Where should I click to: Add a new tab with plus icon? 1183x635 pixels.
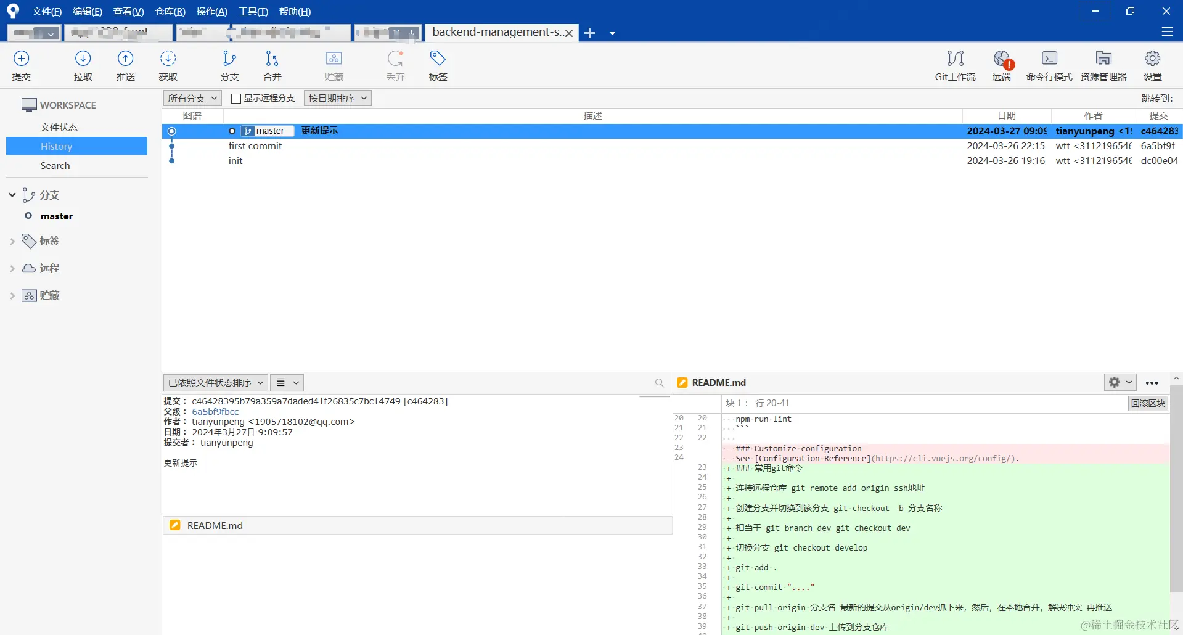tap(590, 33)
